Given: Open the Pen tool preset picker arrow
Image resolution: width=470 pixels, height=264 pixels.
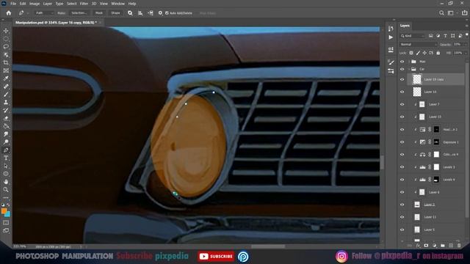Looking at the screenshot, I should [28, 13].
